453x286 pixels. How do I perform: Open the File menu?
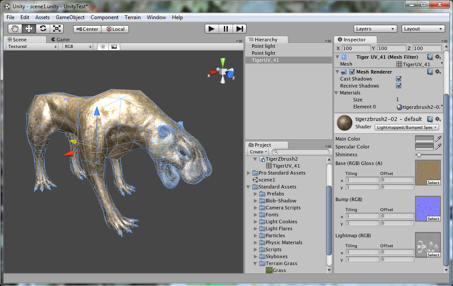tap(10, 17)
